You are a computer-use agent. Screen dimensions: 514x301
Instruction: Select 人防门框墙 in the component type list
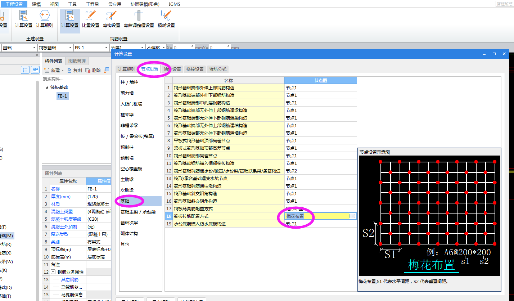click(x=140, y=104)
